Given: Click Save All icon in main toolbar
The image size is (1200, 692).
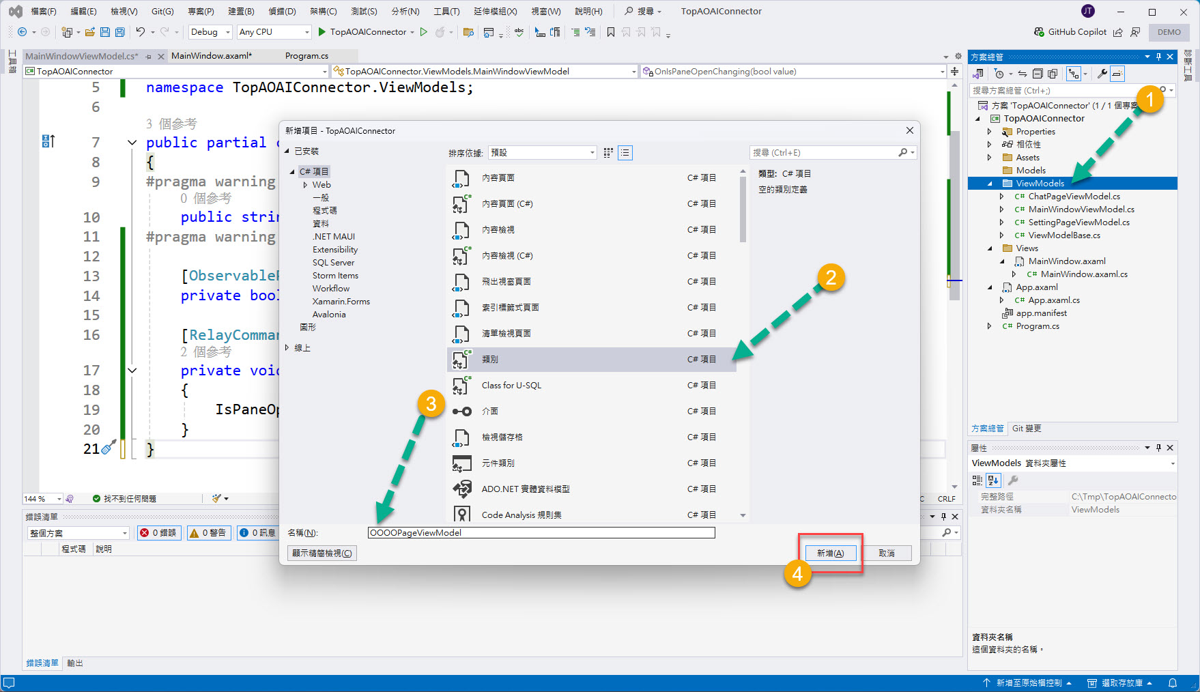Looking at the screenshot, I should [120, 32].
